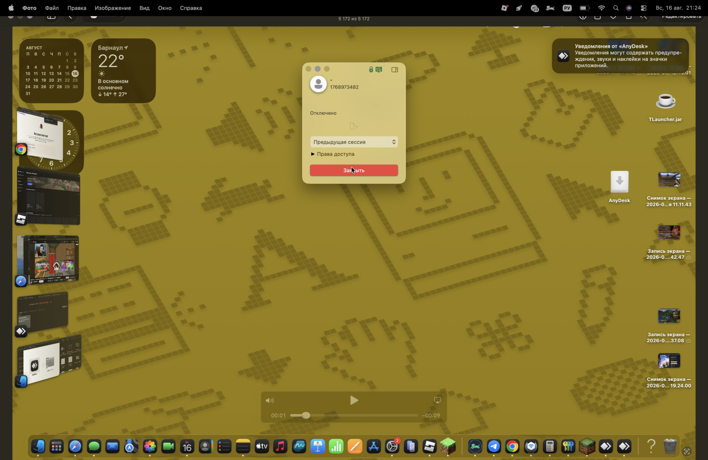This screenshot has width=708, height=460.
Task: Click the red Закрыть button
Action: point(354,170)
